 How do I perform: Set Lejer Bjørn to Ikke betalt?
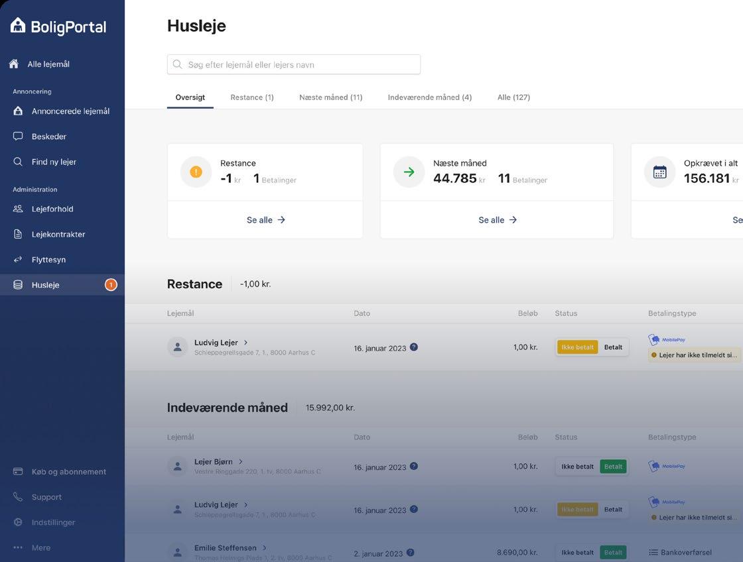coord(577,467)
